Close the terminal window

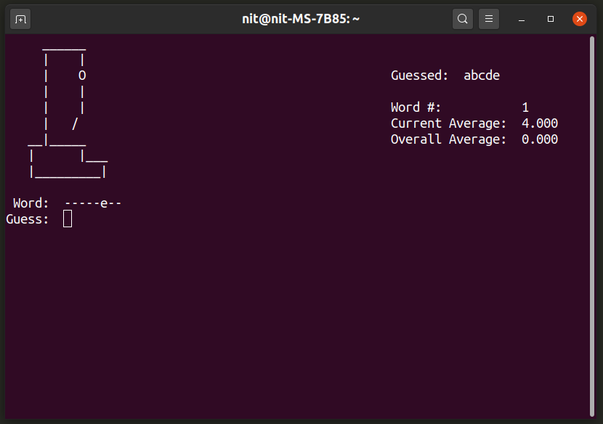[x=579, y=19]
